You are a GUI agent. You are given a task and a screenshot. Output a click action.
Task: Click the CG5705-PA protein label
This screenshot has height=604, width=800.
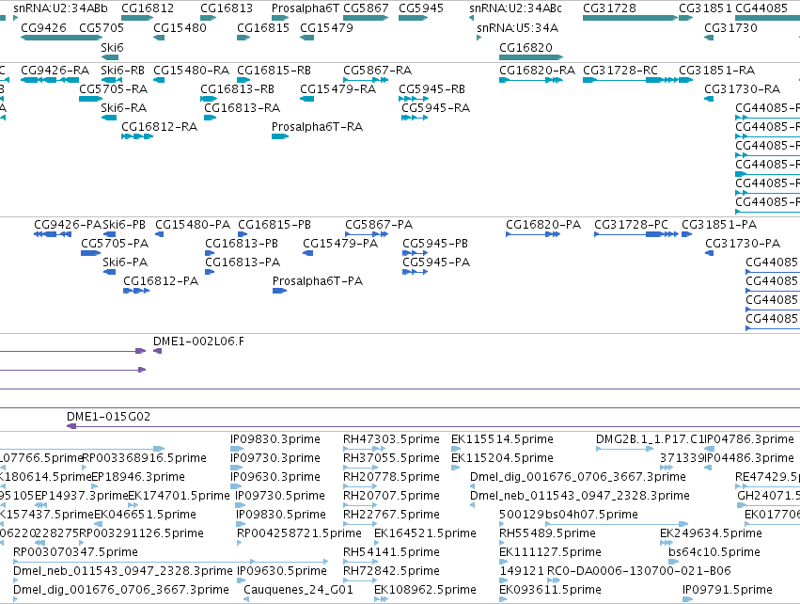pyautogui.click(x=115, y=244)
